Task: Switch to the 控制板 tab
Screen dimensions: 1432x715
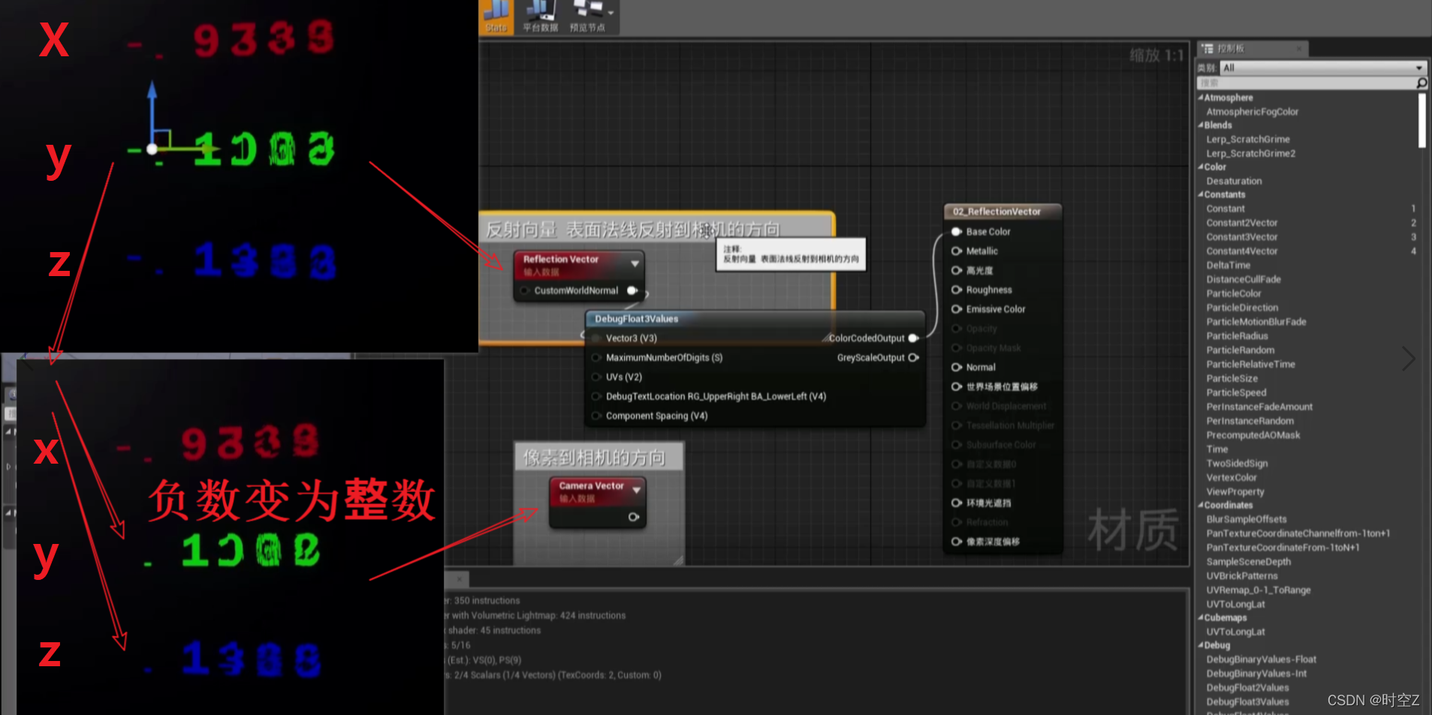Action: click(1232, 48)
